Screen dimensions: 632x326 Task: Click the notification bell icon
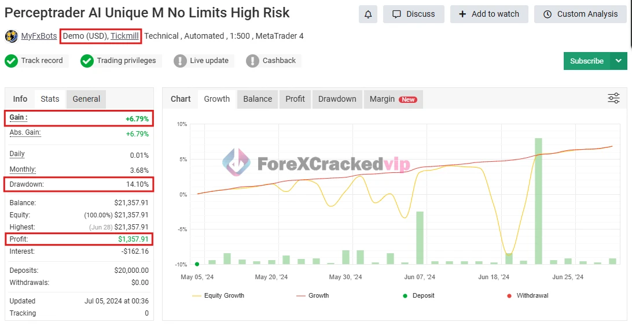pyautogui.click(x=368, y=14)
